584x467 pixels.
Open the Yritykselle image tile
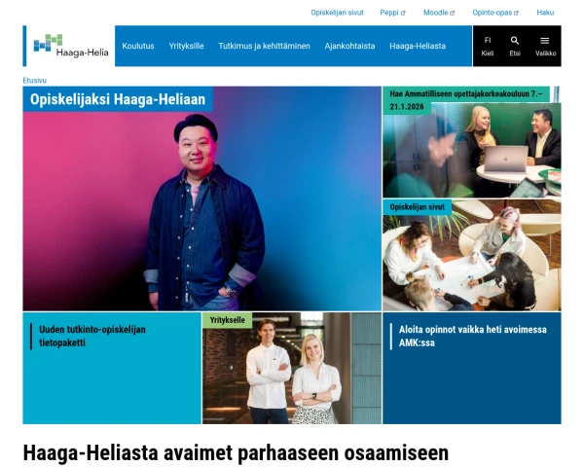(x=292, y=368)
